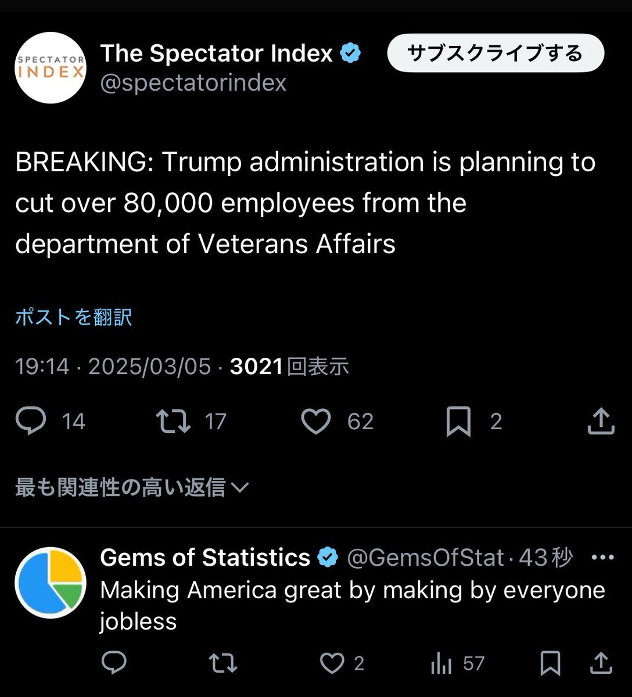Viewport: 632px width, 697px height.
Task: Bookmark the Gems of Statistics reply
Action: [550, 663]
